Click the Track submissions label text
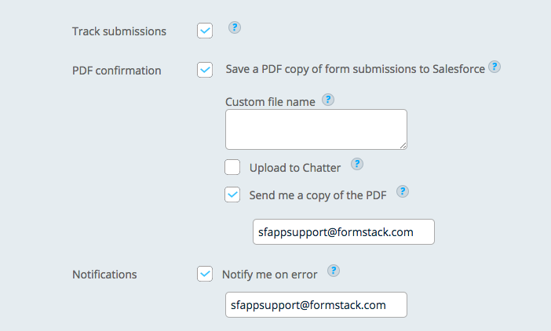This screenshot has width=551, height=331. (119, 31)
